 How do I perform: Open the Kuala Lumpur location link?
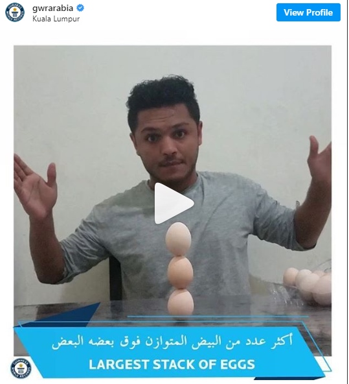tap(56, 19)
